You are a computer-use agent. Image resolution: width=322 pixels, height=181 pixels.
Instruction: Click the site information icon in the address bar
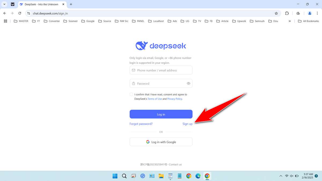[28, 13]
